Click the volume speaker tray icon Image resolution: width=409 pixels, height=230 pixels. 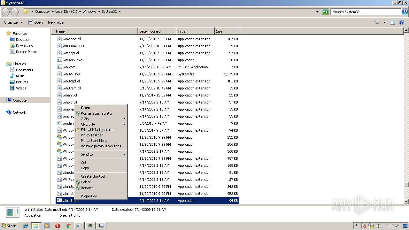coord(379,226)
